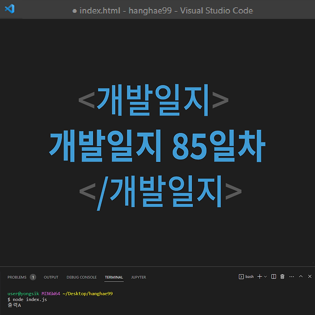Click the problems count badge showing 1
The height and width of the screenshot is (315, 315).
(x=33, y=277)
